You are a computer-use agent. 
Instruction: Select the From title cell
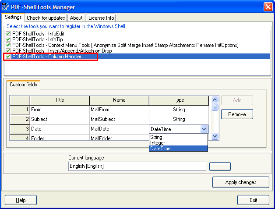click(x=60, y=110)
